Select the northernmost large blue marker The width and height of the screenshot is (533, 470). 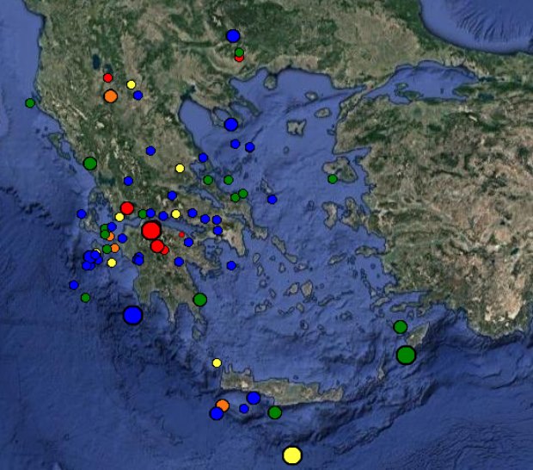[x=233, y=36]
